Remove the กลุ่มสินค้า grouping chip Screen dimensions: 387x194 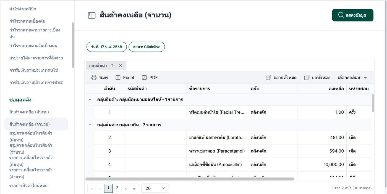pyautogui.click(x=121, y=66)
